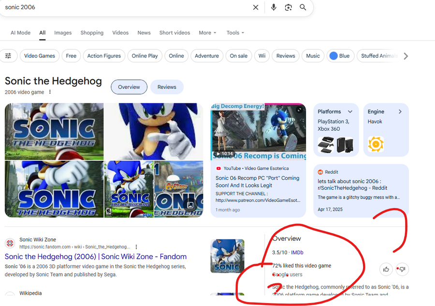Apply the Online filter chip

[x=176, y=56]
